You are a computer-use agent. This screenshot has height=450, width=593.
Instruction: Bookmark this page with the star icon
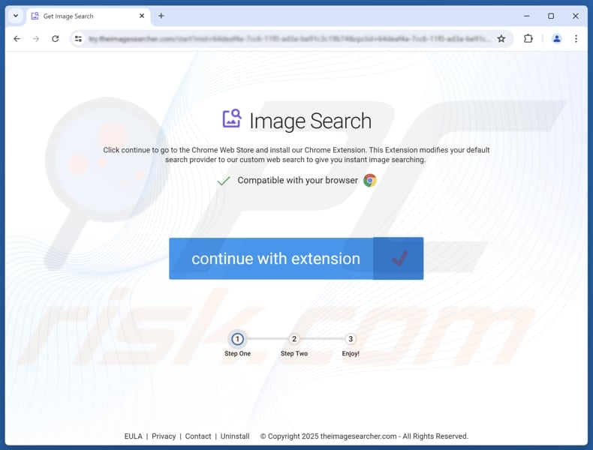[x=501, y=39]
